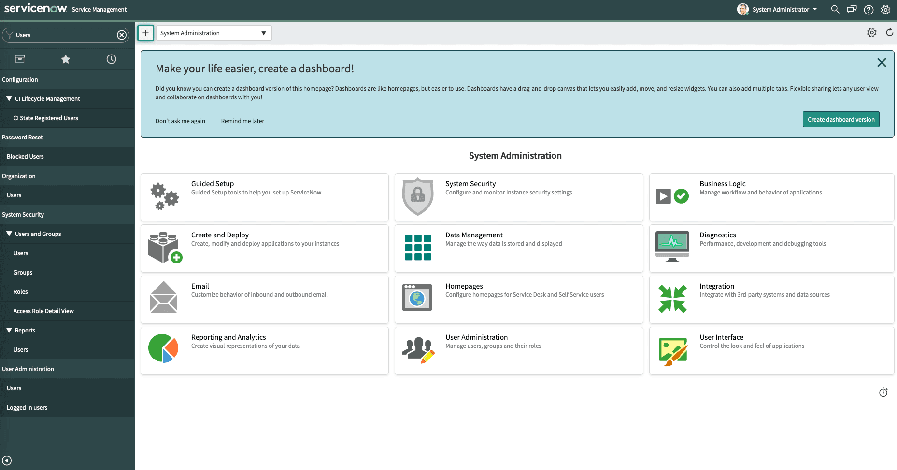Open the global search magnifier icon
The width and height of the screenshot is (897, 470).
point(835,9)
